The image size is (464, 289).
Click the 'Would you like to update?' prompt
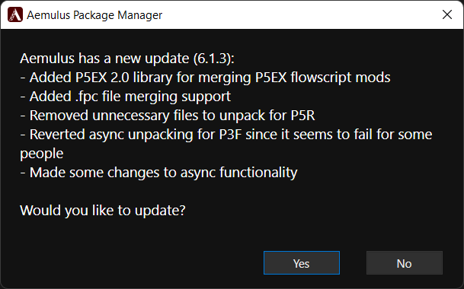click(x=103, y=211)
